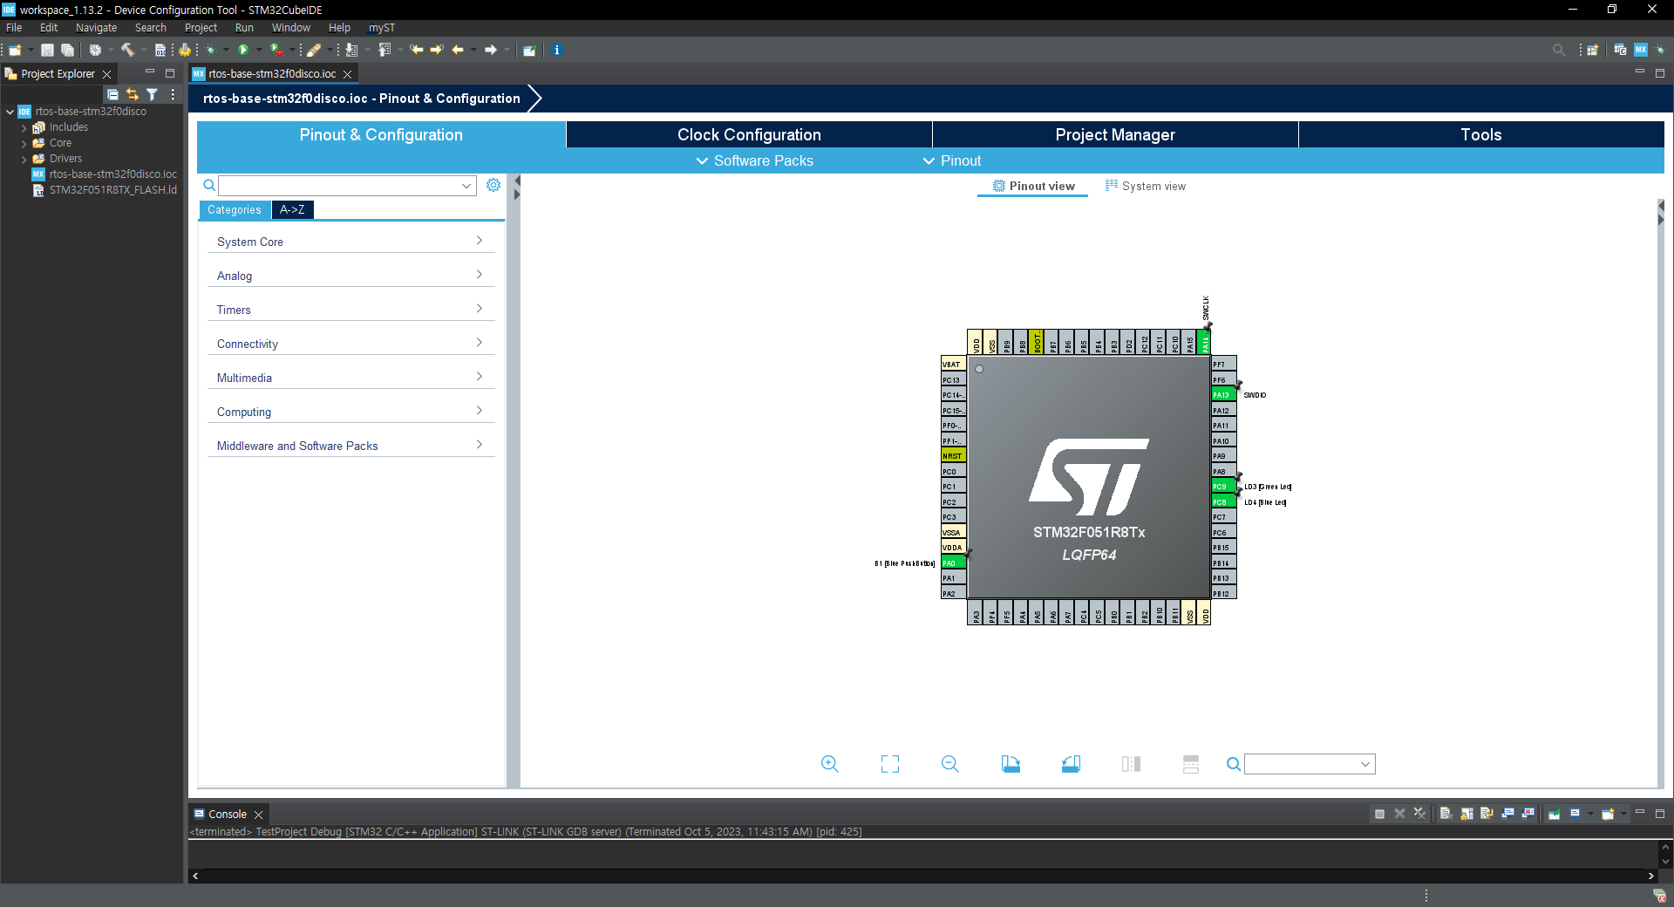Zoom in on the chip pinout view
Screen dimensions: 1674x907
point(829,764)
